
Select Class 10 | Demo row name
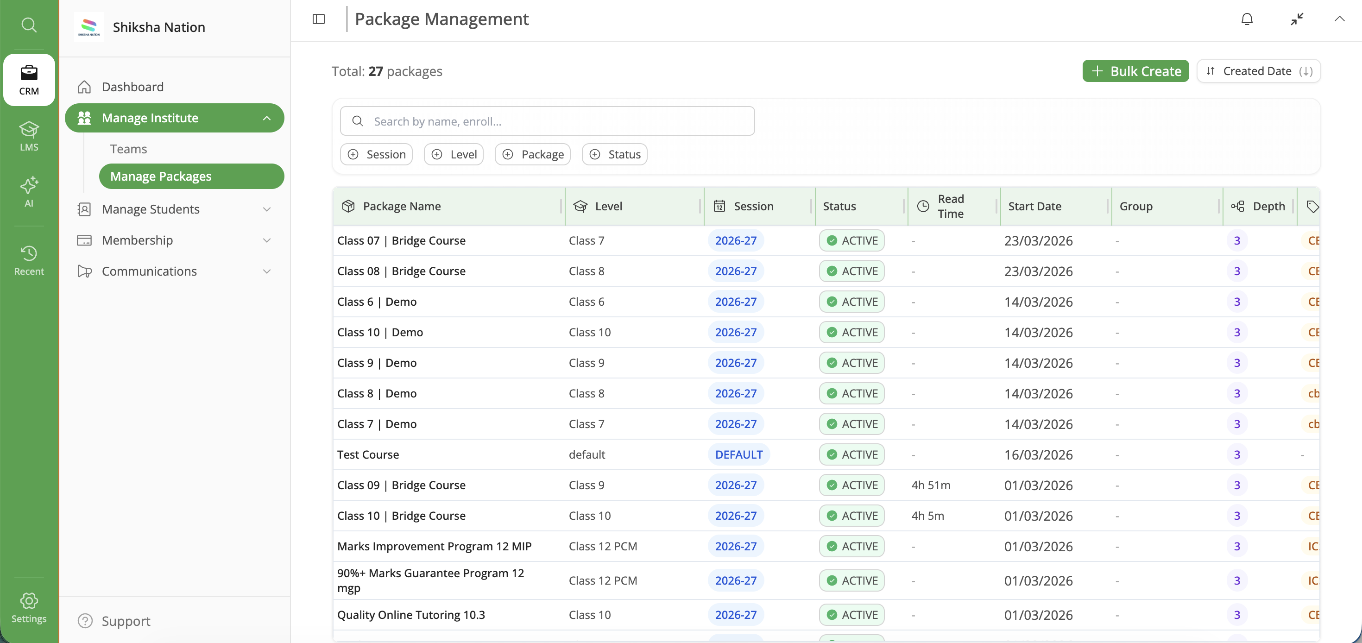[x=380, y=333]
